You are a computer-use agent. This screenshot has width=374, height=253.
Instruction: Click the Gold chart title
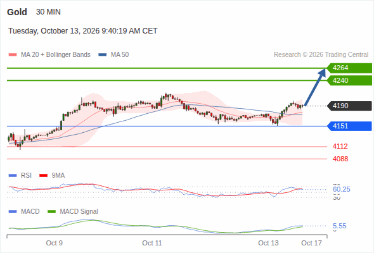17,12
